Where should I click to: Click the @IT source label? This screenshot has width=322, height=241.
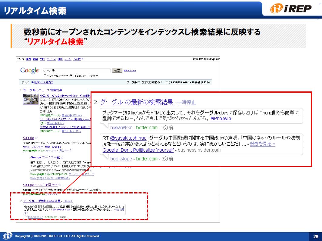(42, 123)
